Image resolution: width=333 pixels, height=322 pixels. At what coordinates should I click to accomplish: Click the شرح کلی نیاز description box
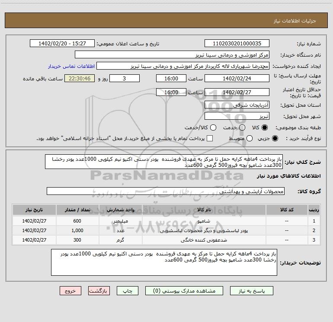pos(164,162)
